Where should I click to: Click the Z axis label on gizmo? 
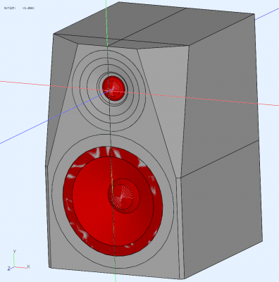(x=8, y=269)
